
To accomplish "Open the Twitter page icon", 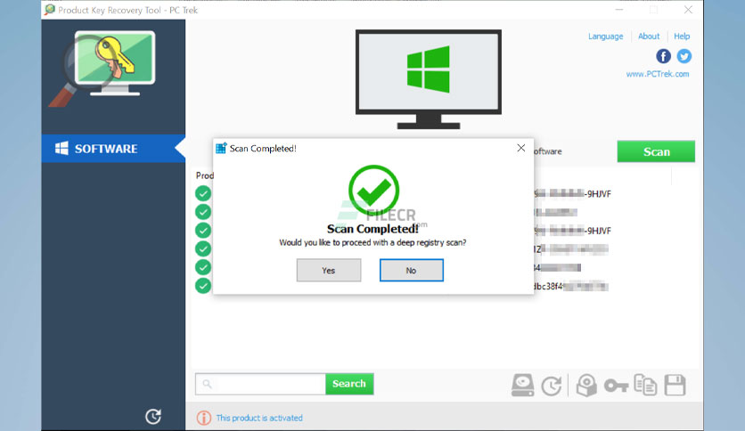I will (x=684, y=56).
